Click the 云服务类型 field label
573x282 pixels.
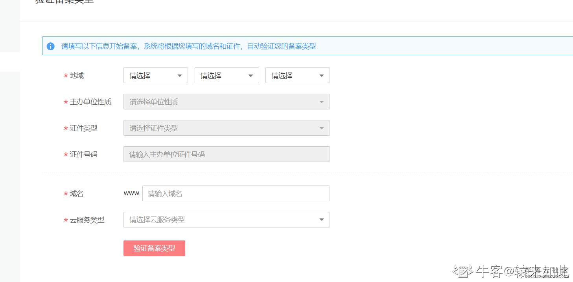tap(87, 220)
